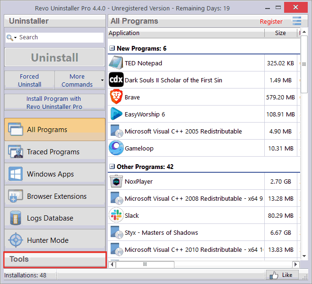This screenshot has height=284, width=312.
Task: Click the thumbs-up icon on Like
Action: click(274, 275)
